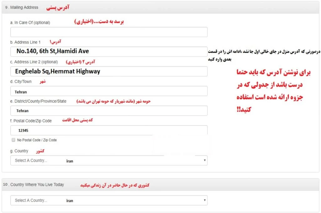Click the In Care Of (optional) label
The image size is (321, 213).
point(30,23)
